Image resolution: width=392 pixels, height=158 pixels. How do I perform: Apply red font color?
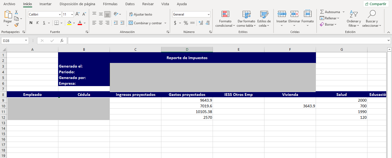click(x=80, y=23)
